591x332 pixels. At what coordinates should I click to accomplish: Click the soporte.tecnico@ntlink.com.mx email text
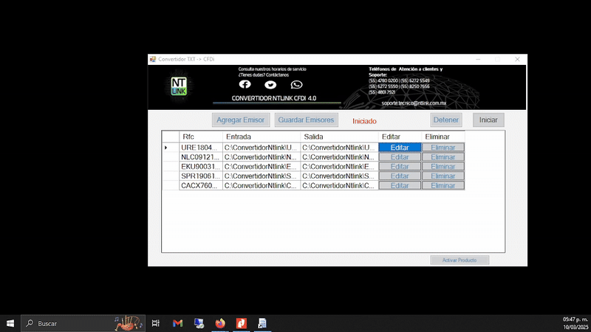pyautogui.click(x=414, y=103)
